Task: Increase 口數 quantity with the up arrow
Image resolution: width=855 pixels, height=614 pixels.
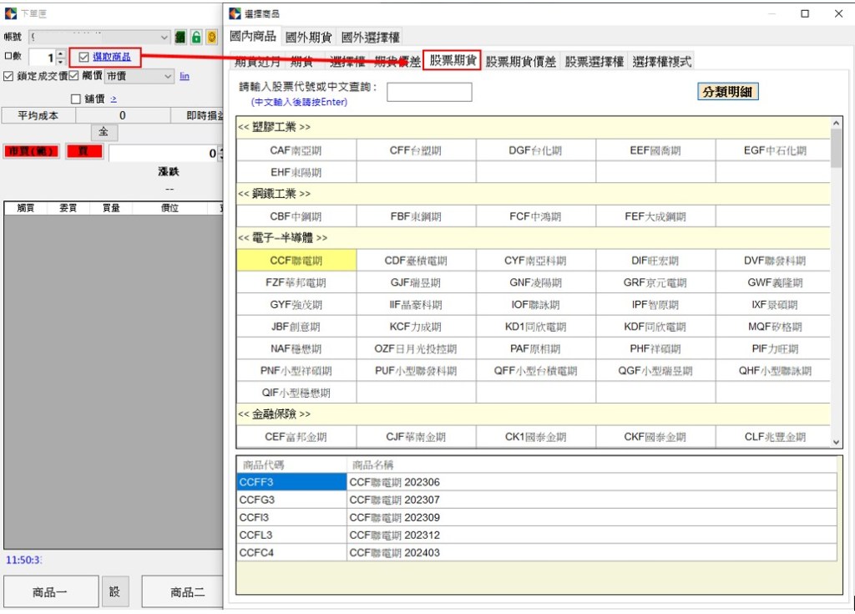Action: 60,53
